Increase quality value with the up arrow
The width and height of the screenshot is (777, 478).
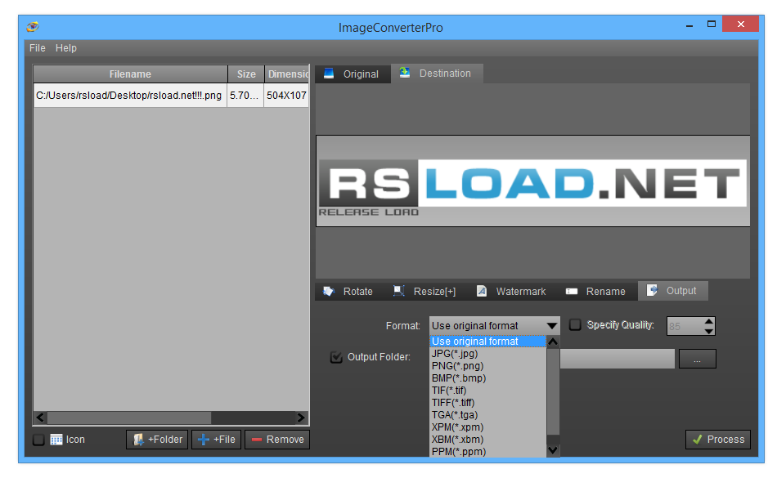709,321
